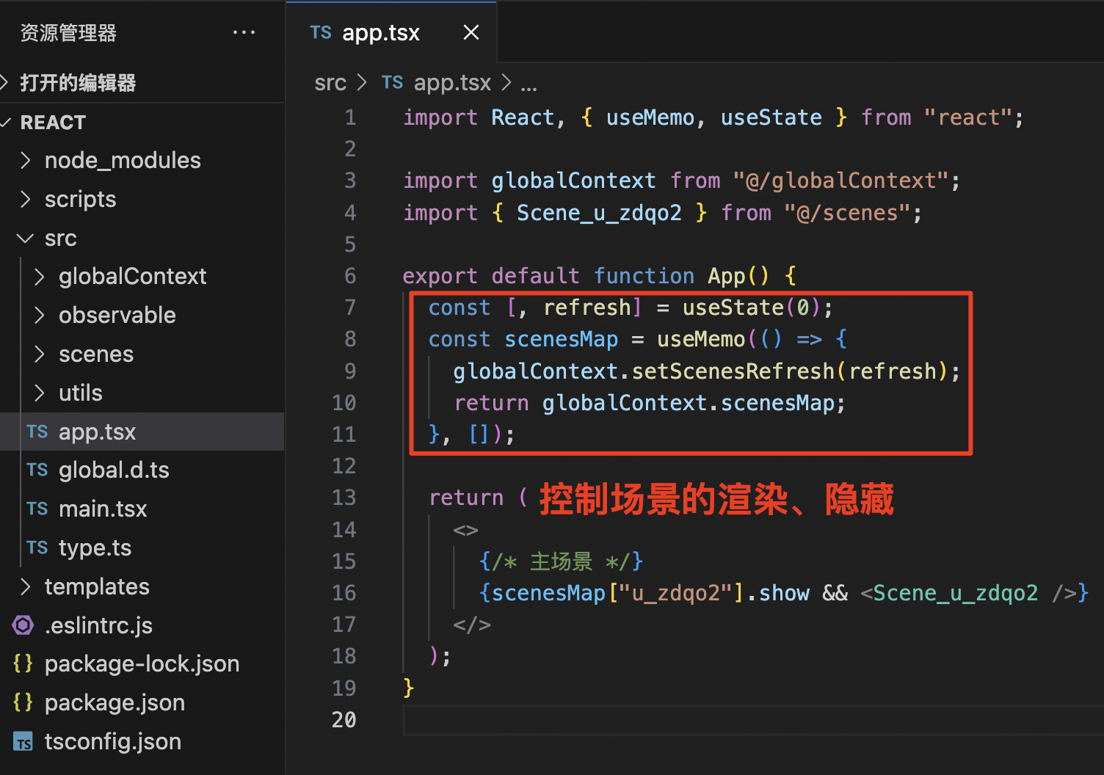Select the app.tsx editor tab
Screen dimensions: 1104x775
click(391, 32)
